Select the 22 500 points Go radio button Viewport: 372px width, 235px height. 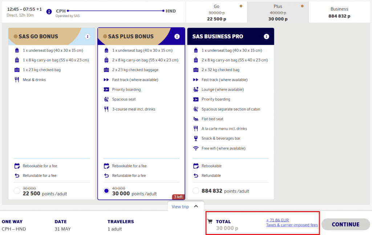[17, 191]
